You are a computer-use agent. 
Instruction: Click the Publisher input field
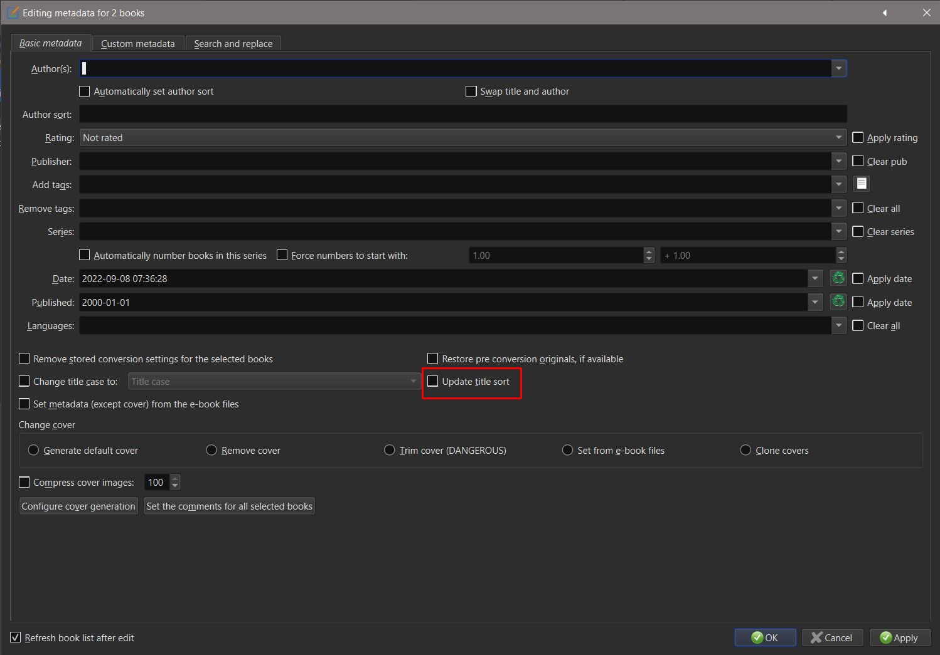tap(456, 161)
